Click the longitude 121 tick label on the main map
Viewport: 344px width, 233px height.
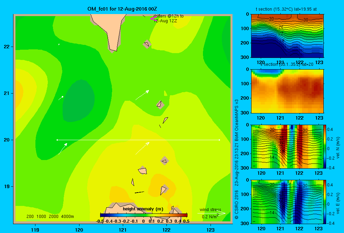123,230
